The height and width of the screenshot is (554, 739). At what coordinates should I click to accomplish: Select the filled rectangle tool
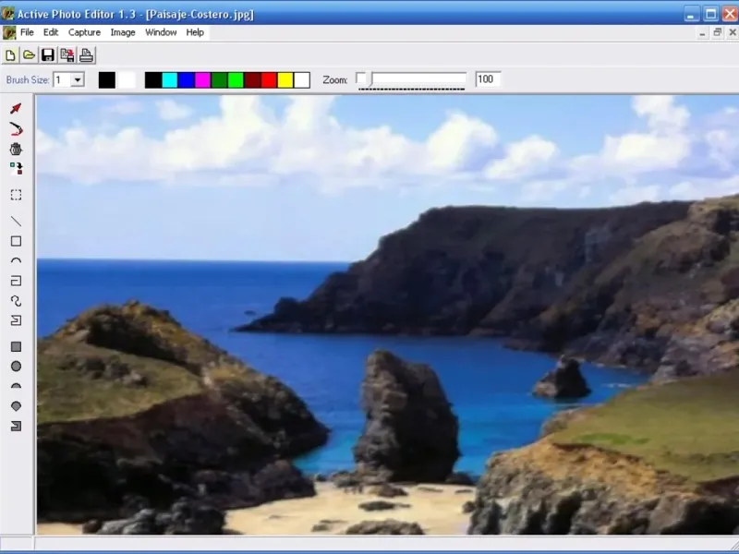16,347
